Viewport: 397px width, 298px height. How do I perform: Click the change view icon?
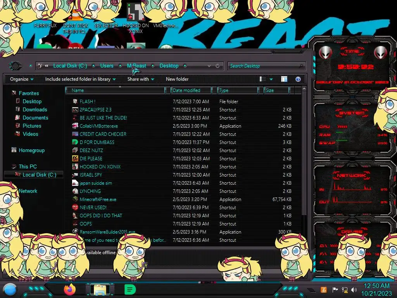point(262,79)
